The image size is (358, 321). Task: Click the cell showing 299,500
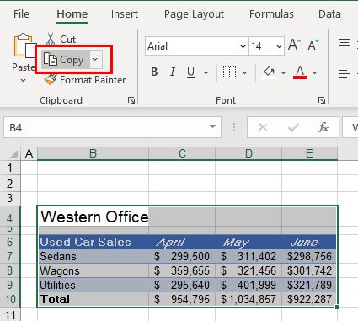pos(182,256)
